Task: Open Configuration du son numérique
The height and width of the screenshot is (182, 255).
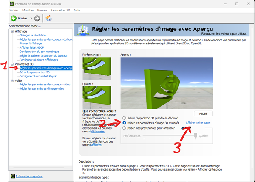Action: point(39,52)
